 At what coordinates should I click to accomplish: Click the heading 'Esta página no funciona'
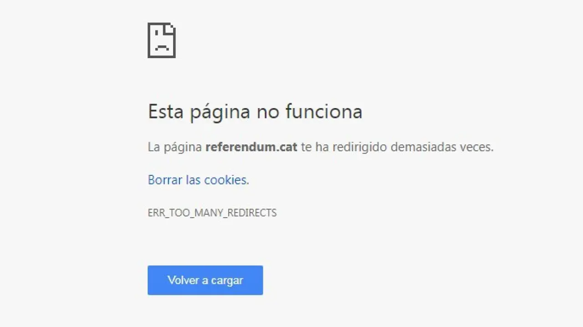coord(255,111)
